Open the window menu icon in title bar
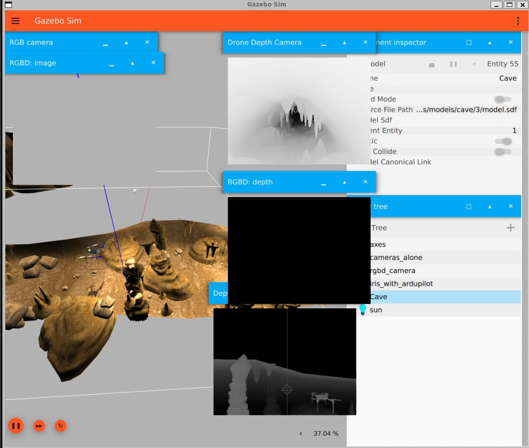This screenshot has height=448, width=529. 8,5
